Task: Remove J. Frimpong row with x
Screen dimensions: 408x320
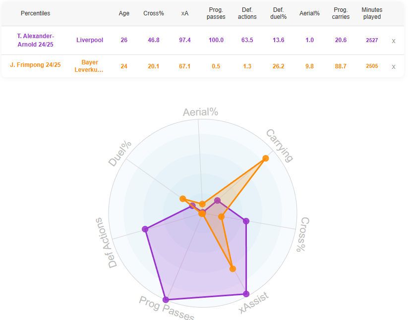Action: (x=394, y=66)
